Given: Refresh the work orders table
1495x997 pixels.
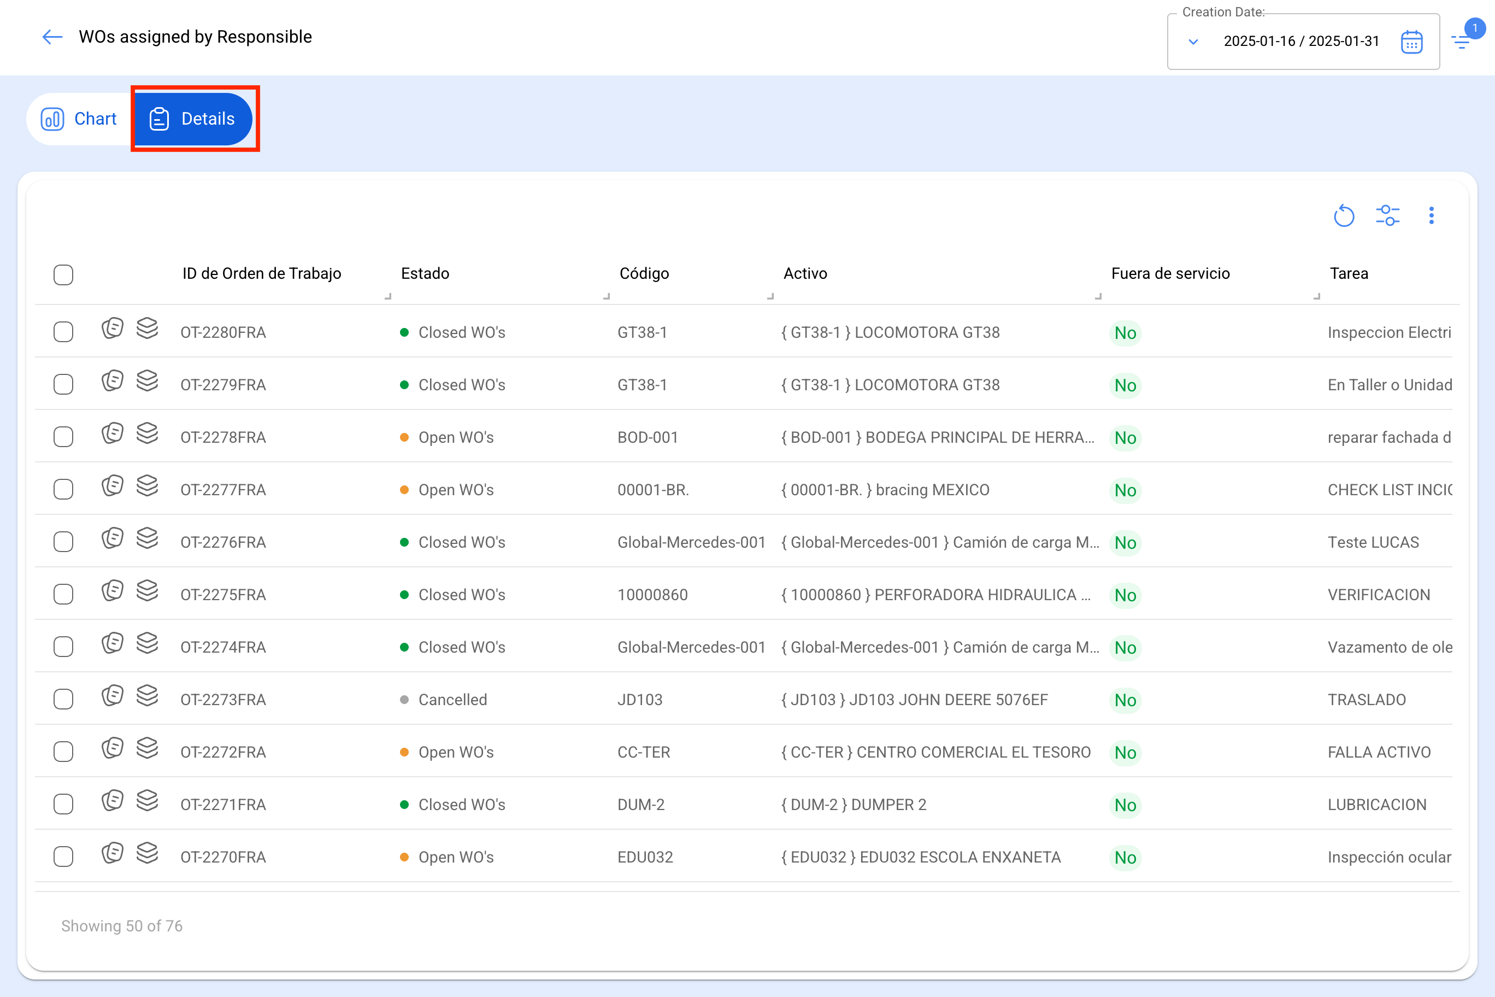Looking at the screenshot, I should 1344,215.
